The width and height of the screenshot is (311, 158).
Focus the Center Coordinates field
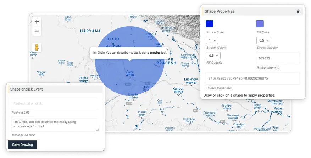252,78
